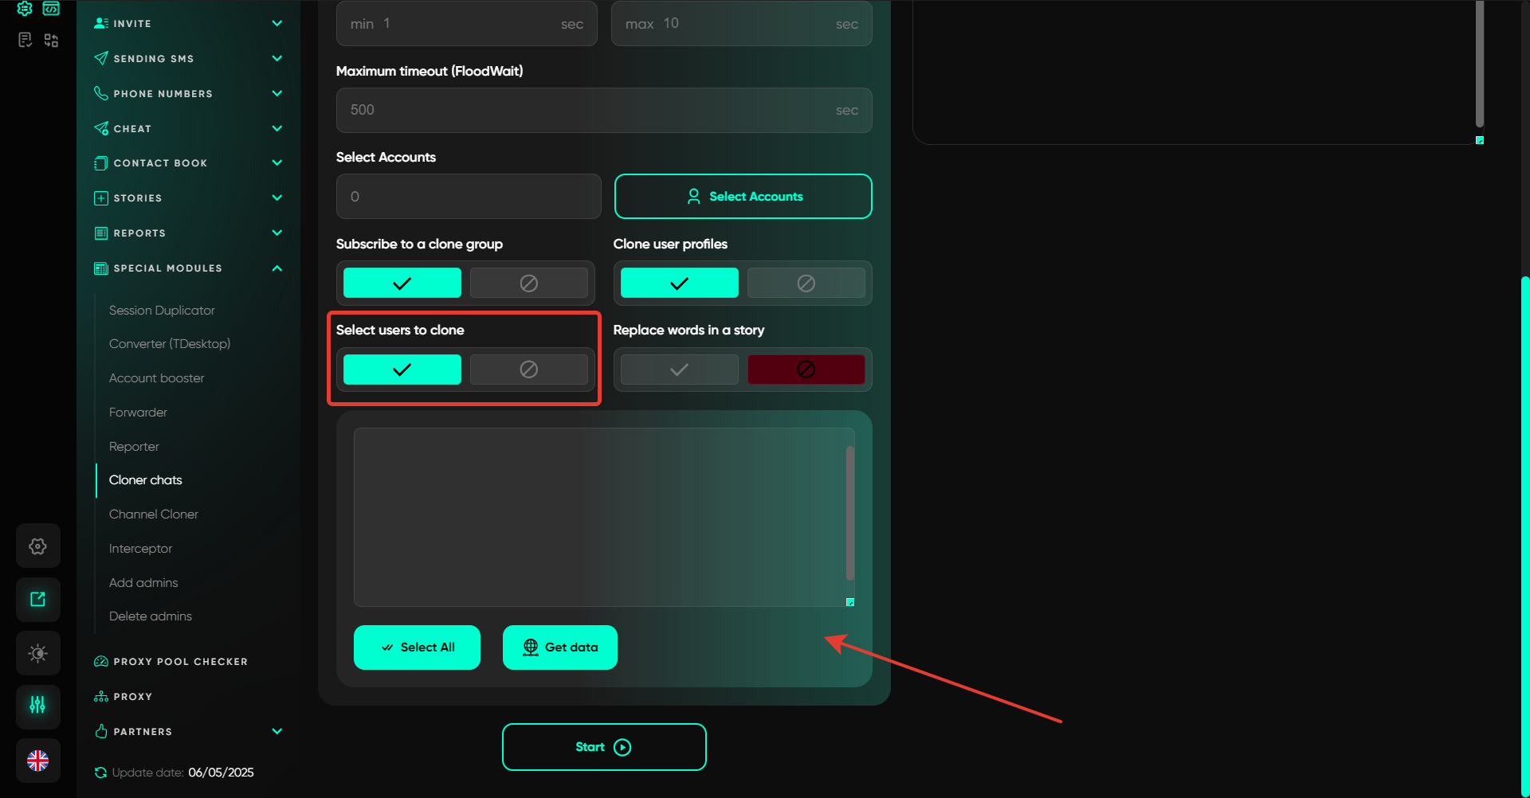Collapse the Special Modules section
1530x798 pixels.
coord(277,268)
